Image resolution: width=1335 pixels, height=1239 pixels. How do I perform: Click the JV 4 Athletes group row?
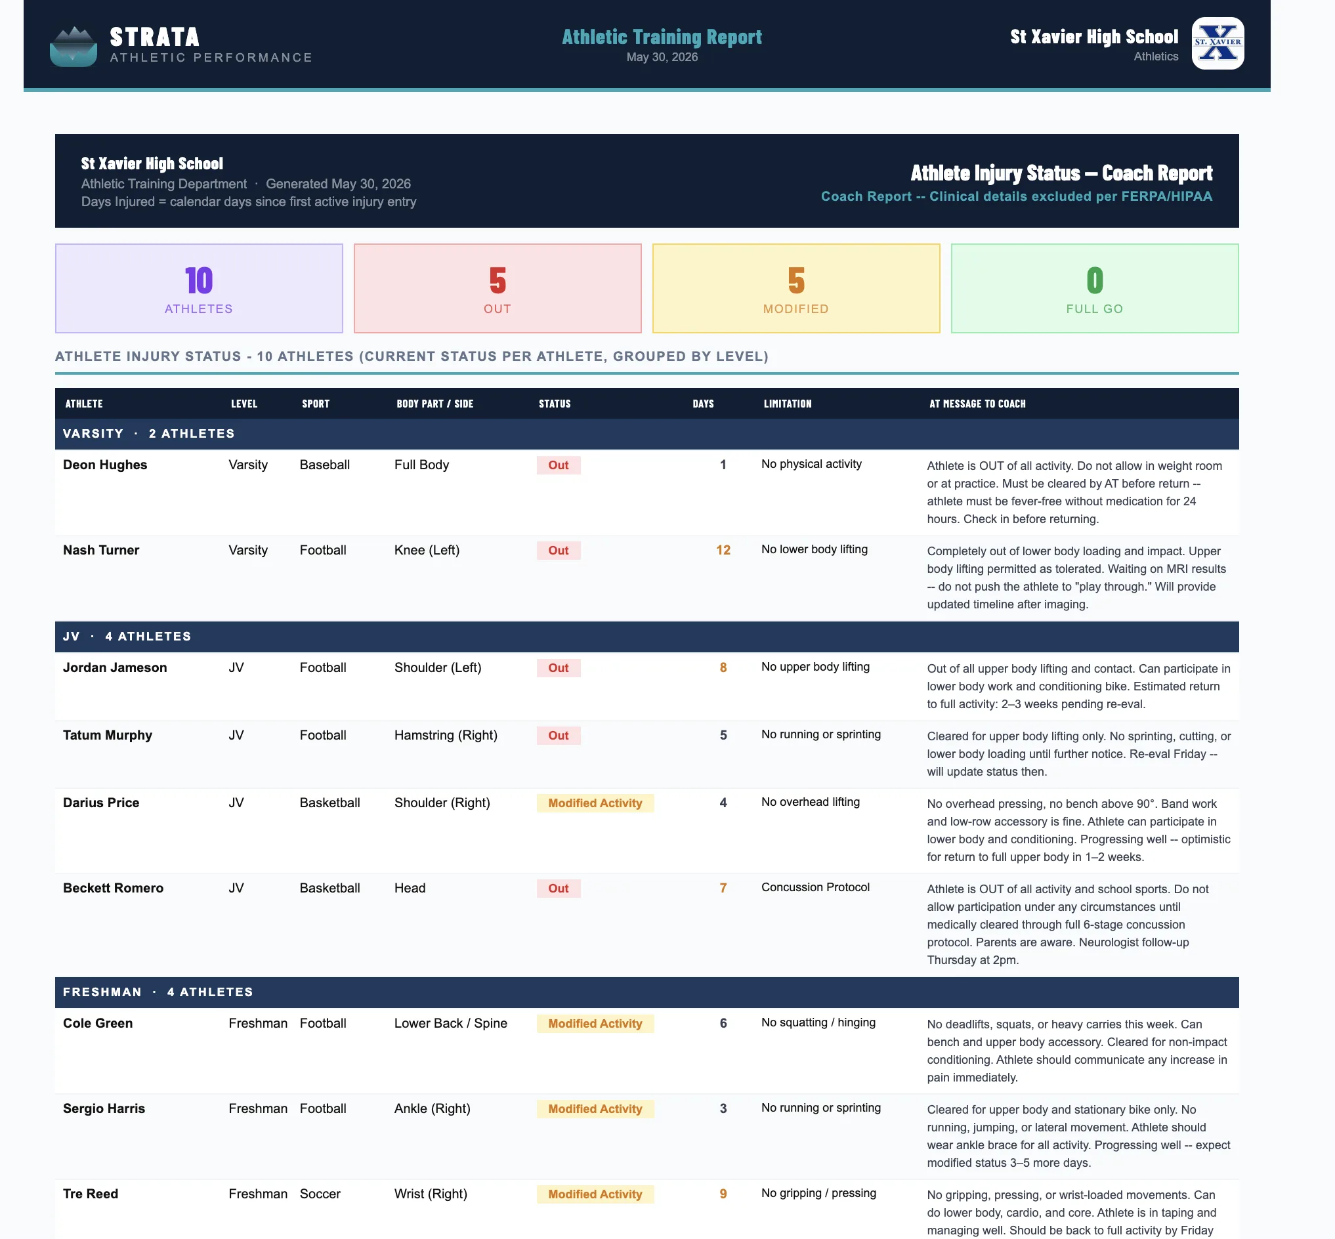pyautogui.click(x=647, y=637)
